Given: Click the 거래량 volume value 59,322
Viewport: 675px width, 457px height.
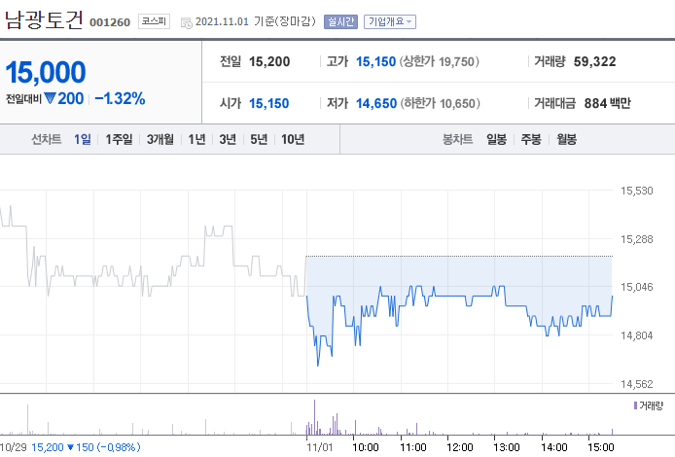Looking at the screenshot, I should (594, 61).
